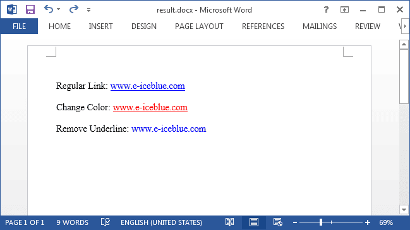
Task: Open the Word Help question mark
Action: 326,9
